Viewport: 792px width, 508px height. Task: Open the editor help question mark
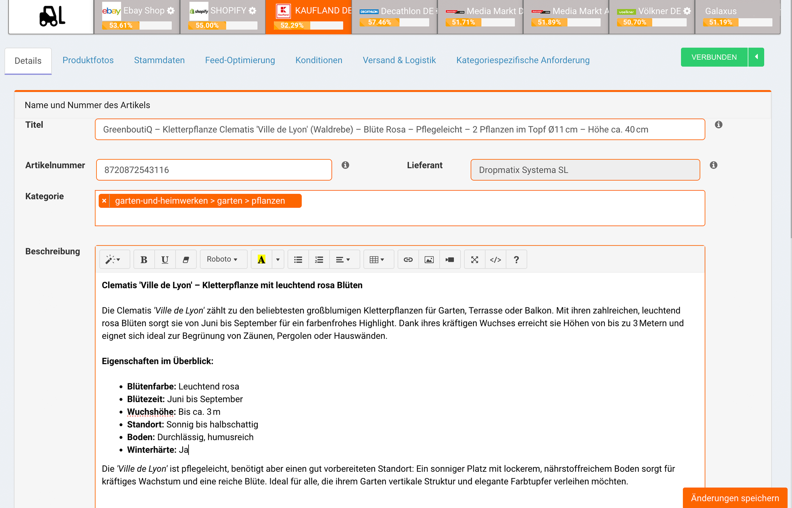coord(517,260)
